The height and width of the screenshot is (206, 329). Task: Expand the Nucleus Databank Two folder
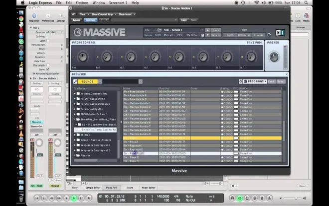(x=75, y=94)
